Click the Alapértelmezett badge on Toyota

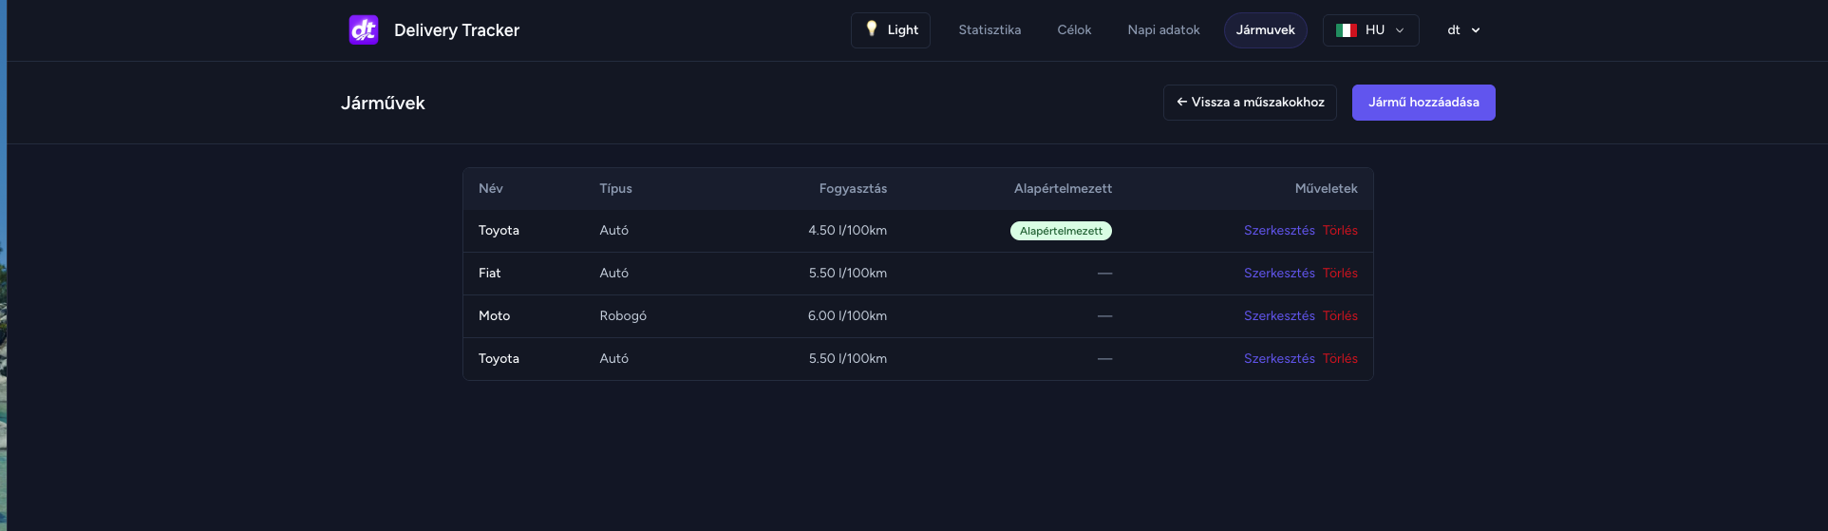coord(1061,231)
